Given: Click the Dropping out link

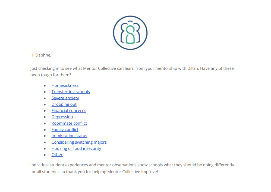Looking at the screenshot, I should (64, 104).
